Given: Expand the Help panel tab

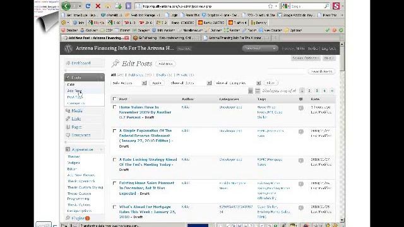Looking at the screenshot, I should [x=328, y=58].
